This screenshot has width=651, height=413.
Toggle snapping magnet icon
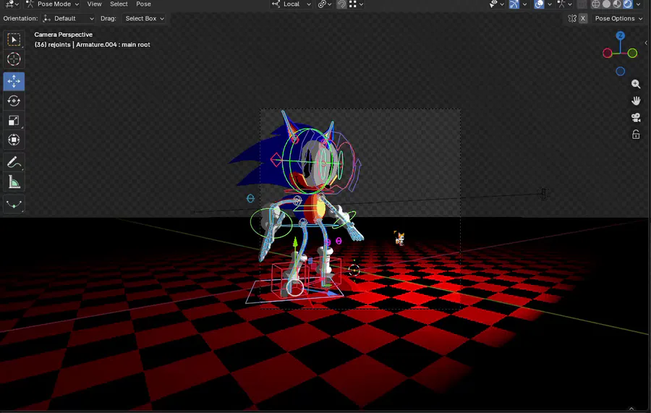[x=341, y=4]
